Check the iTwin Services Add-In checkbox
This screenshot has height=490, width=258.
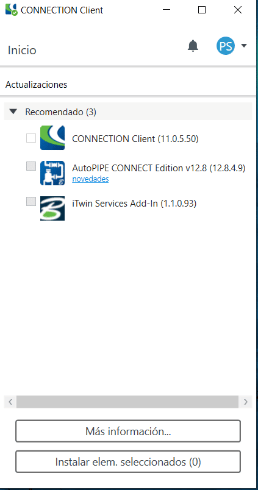[31, 202]
